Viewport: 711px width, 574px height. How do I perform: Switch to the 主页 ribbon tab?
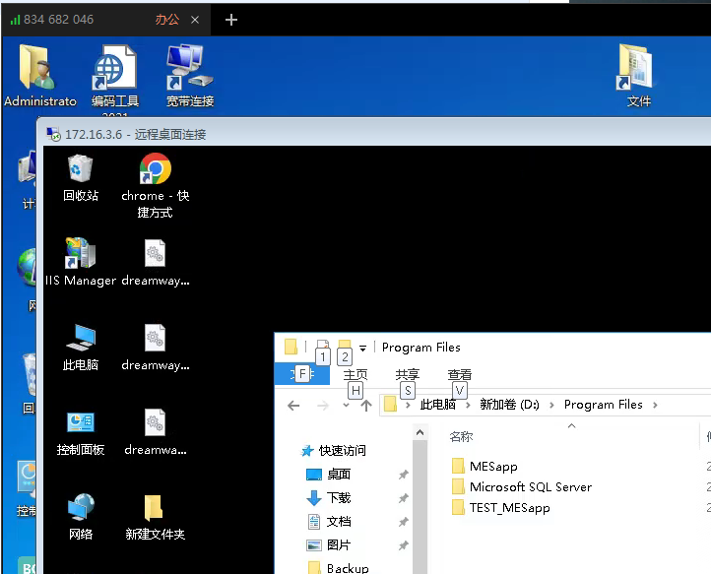(x=355, y=374)
